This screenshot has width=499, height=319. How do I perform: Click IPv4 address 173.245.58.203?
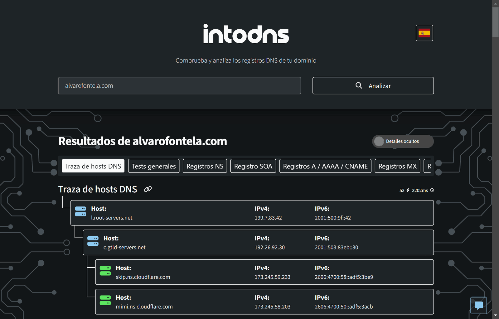click(x=273, y=307)
